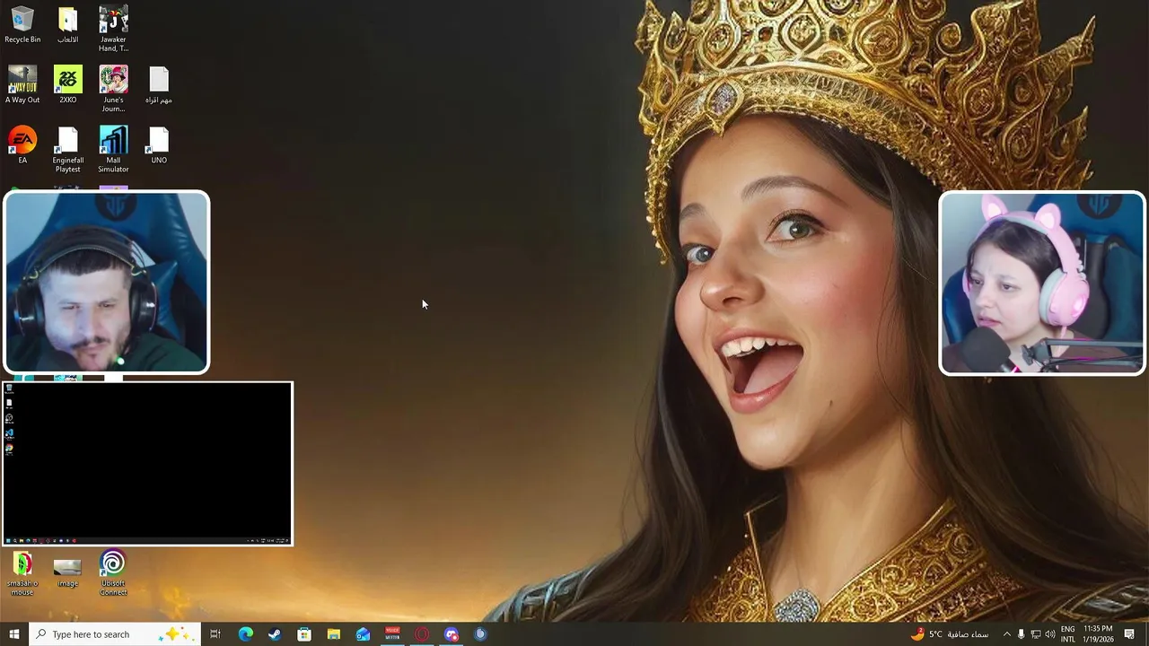1149x646 pixels.
Task: Open Outlook mail from taskbar
Action: point(363,634)
